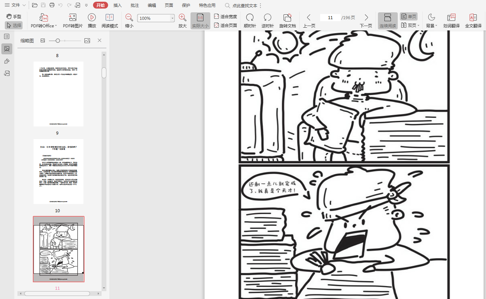Open the outline panel in the sidebar
The width and height of the screenshot is (486, 299).
pos(7,36)
